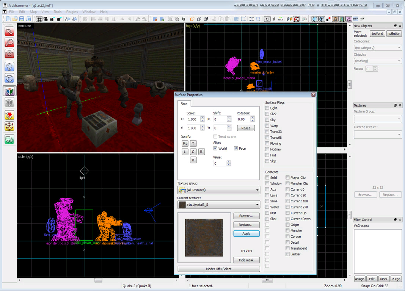This screenshot has width=405, height=291.
Task: Click the New file toolbar icon
Action: point(8,19)
